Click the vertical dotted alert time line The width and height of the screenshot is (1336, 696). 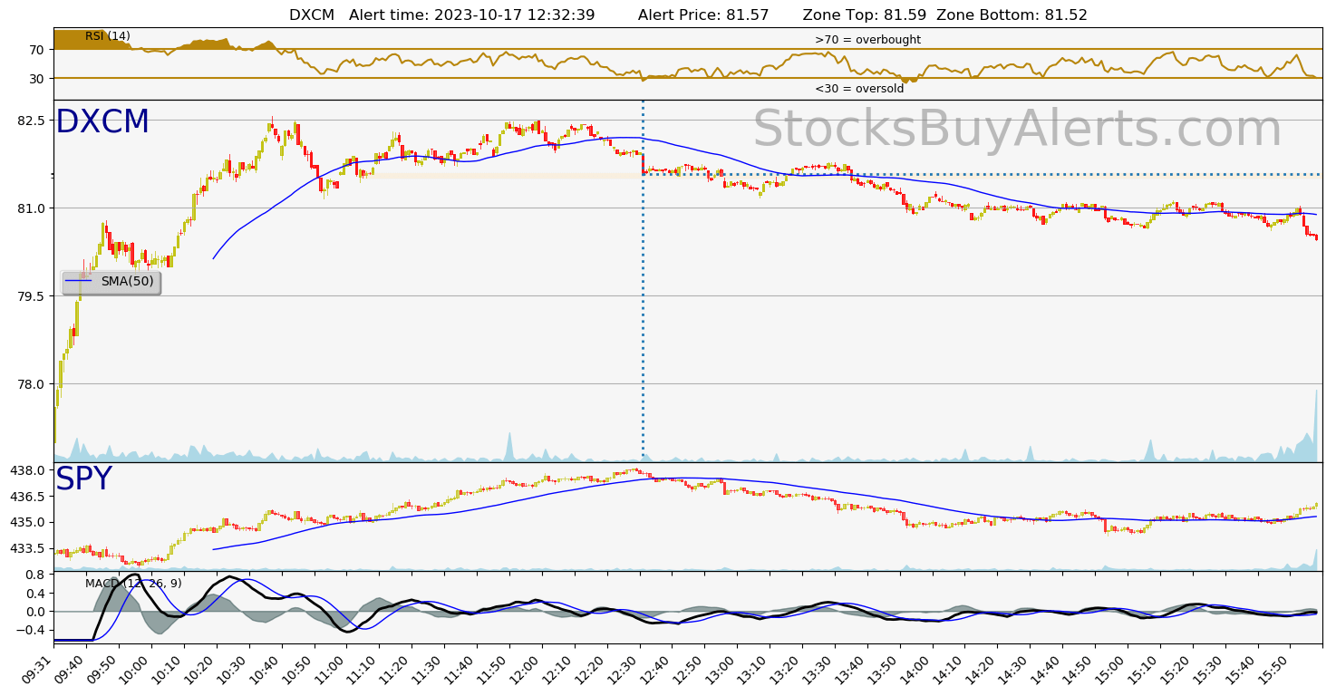(643, 281)
